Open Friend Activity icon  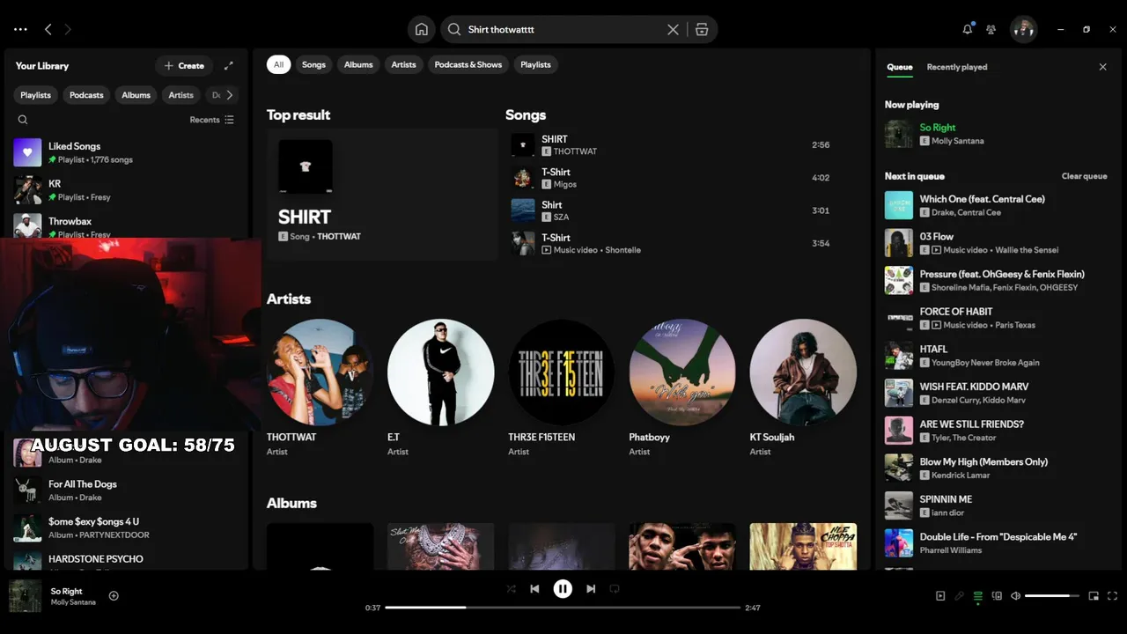coord(991,29)
